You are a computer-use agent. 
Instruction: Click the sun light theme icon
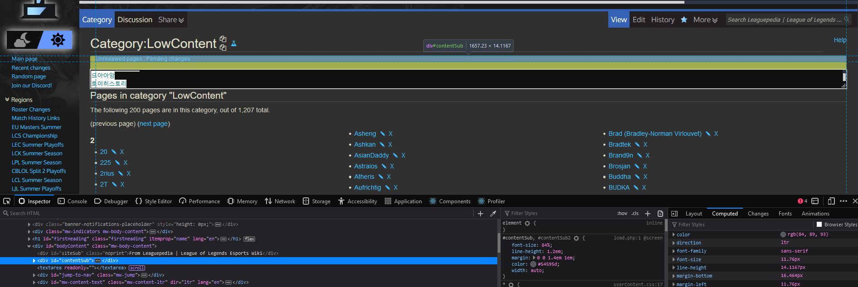click(58, 40)
